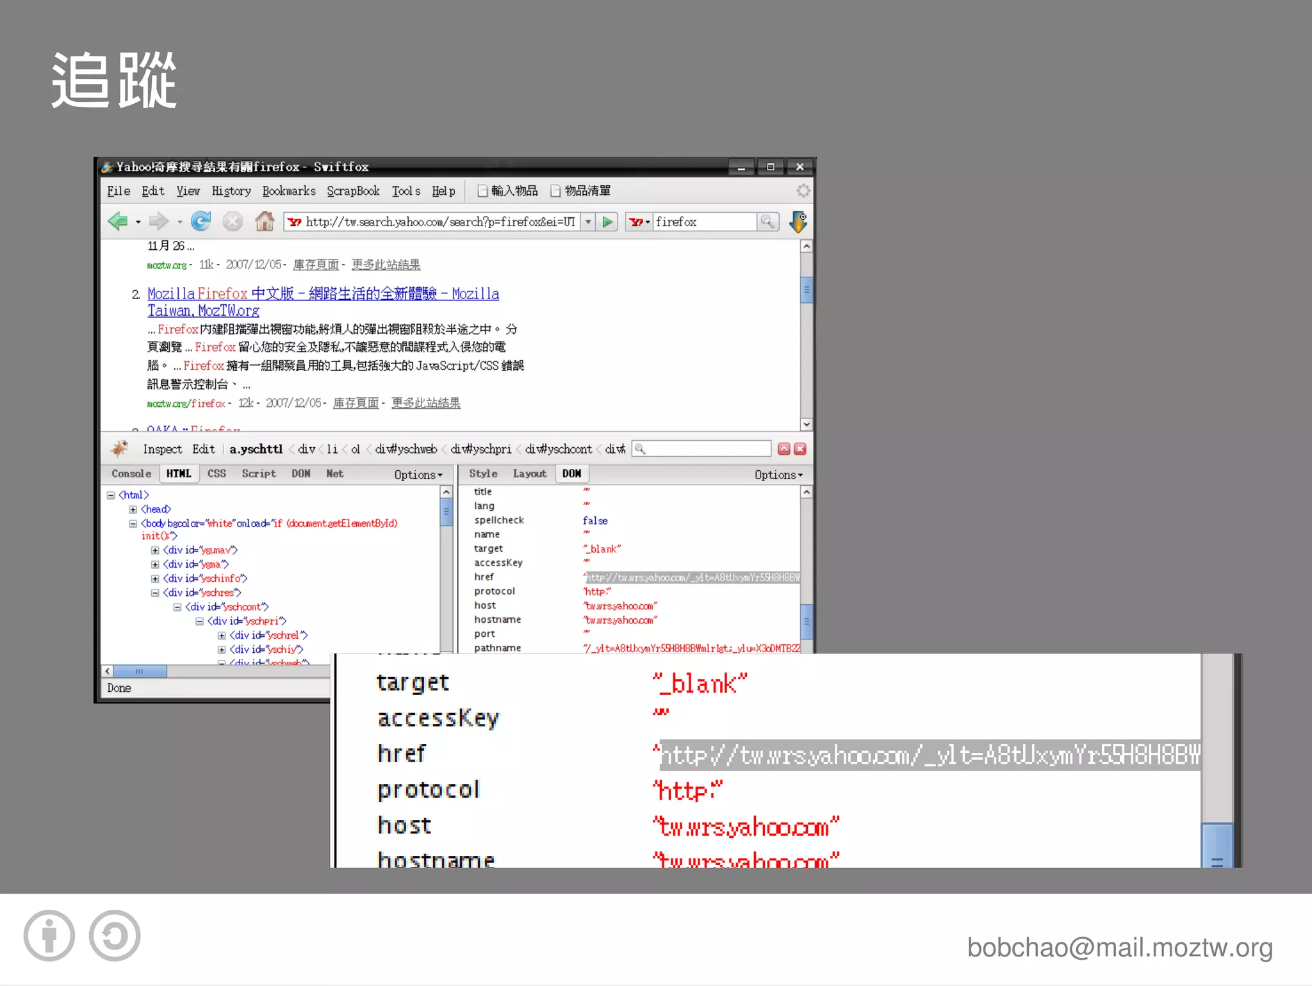Open the Bookmarks menu

[288, 191]
